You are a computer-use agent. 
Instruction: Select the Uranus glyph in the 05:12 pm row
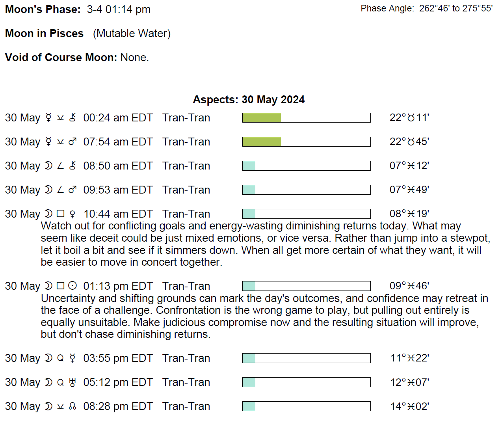[x=72, y=382]
